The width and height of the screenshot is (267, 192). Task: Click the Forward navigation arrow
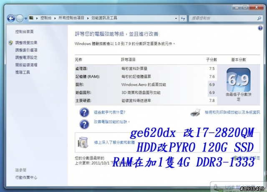(20, 18)
